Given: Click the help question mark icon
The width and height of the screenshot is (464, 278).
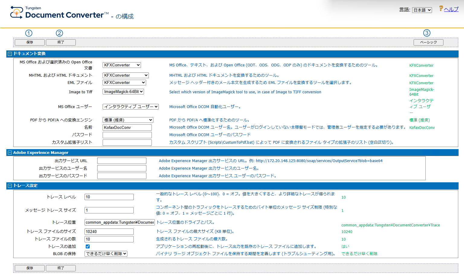Looking at the screenshot, I should [441, 8].
